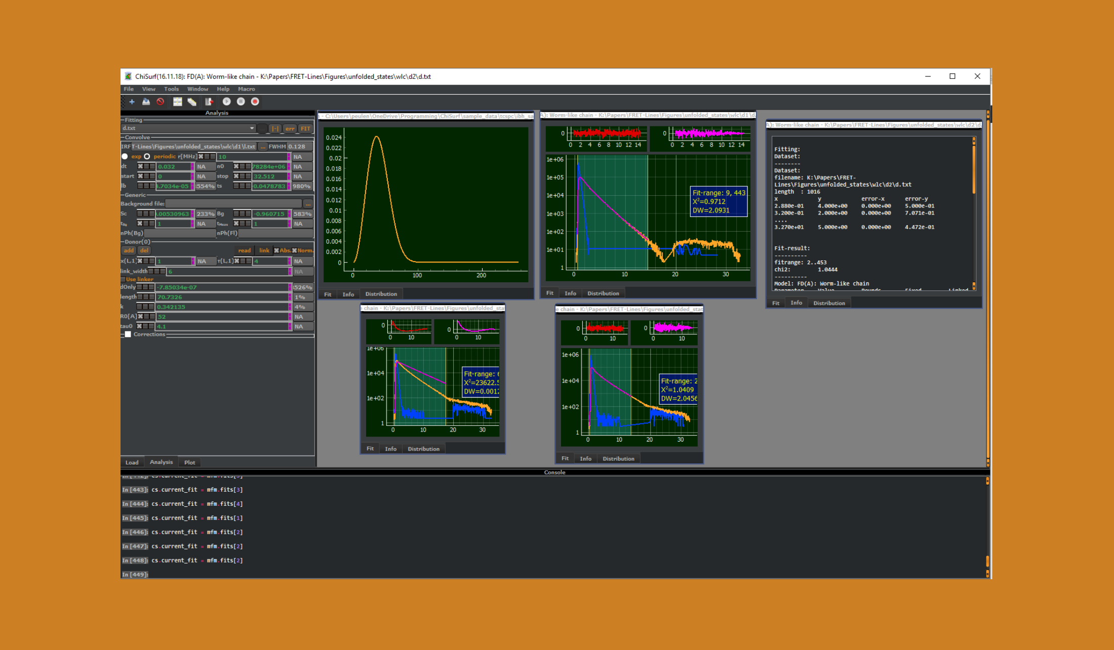Open the File menu

[x=129, y=89]
